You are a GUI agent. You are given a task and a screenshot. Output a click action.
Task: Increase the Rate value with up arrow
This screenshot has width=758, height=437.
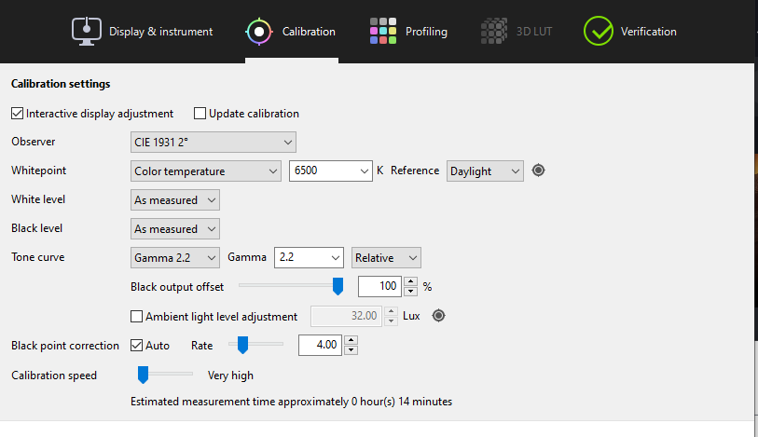(x=351, y=340)
